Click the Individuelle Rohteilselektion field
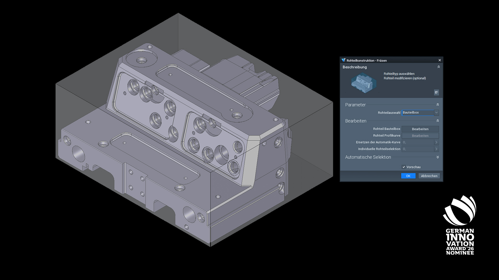The height and width of the screenshot is (280, 499). [417, 149]
